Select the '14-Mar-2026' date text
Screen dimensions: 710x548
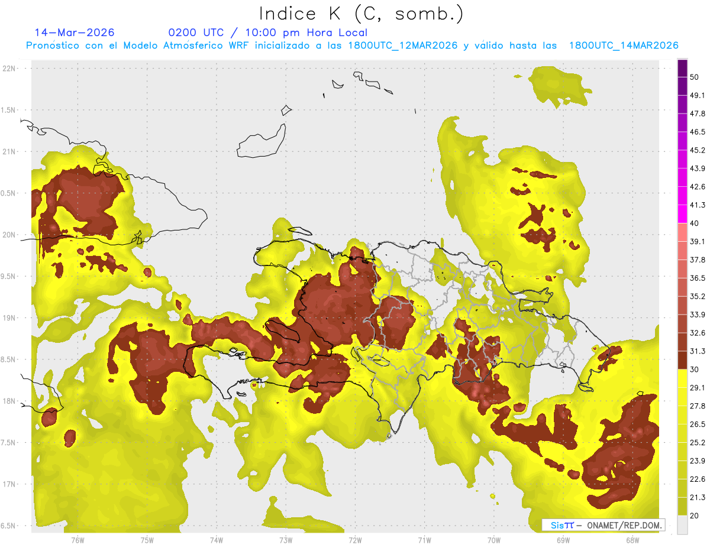[75, 33]
